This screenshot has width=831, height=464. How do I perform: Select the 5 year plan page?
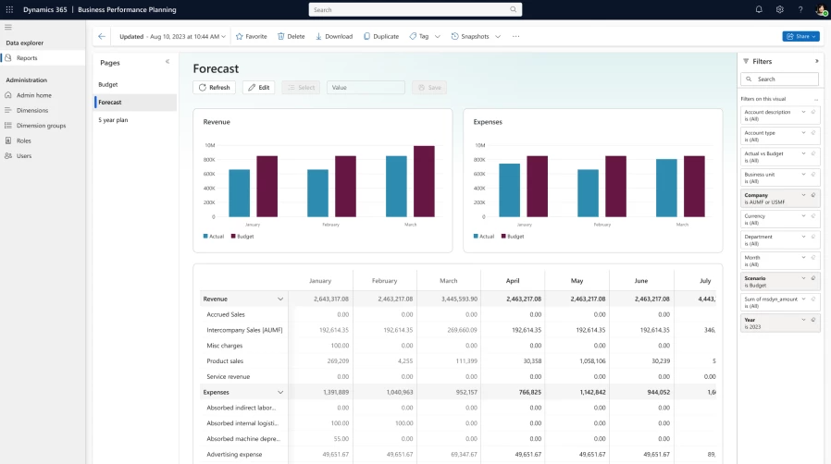coord(113,120)
